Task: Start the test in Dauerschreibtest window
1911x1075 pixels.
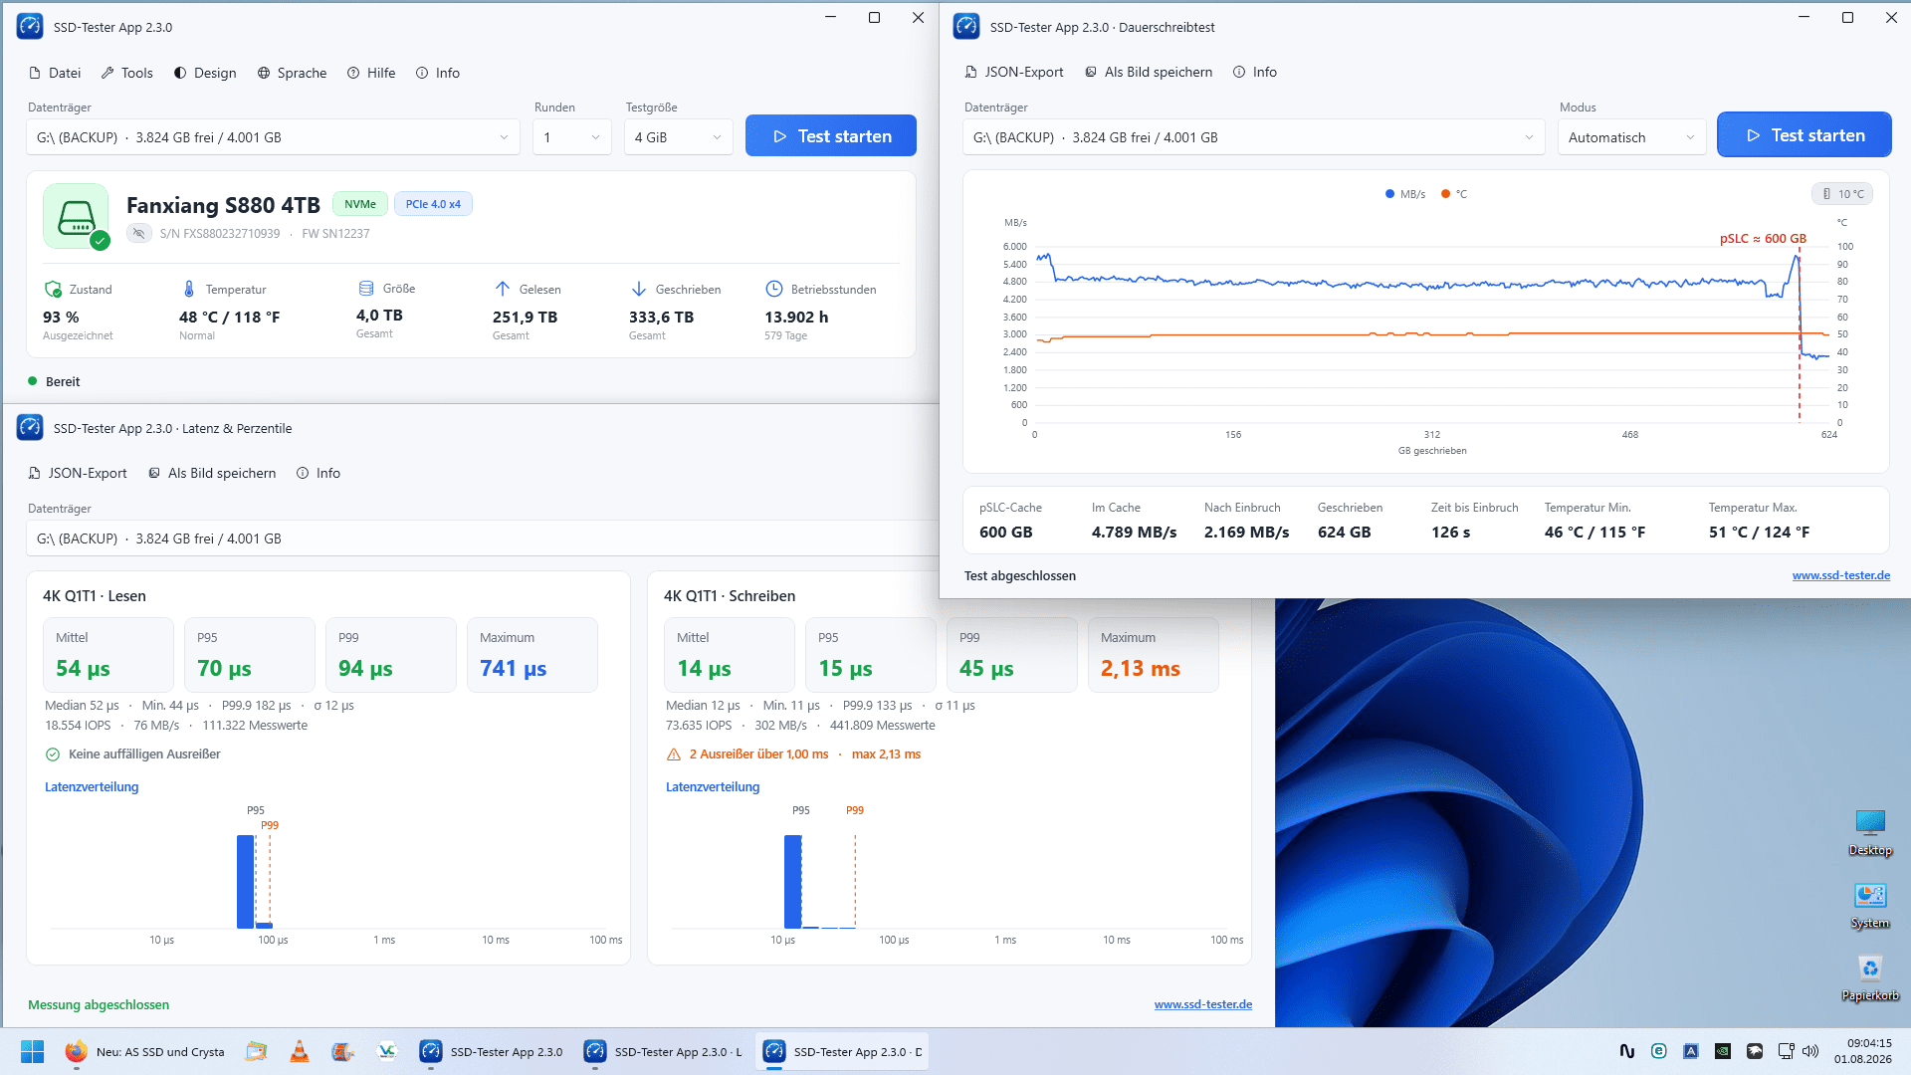Action: coord(1804,135)
